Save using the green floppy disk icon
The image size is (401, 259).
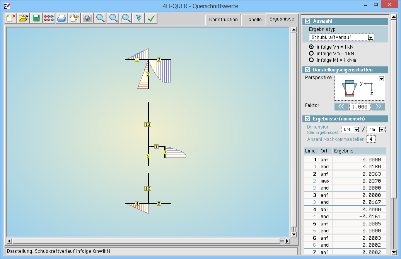[36, 18]
